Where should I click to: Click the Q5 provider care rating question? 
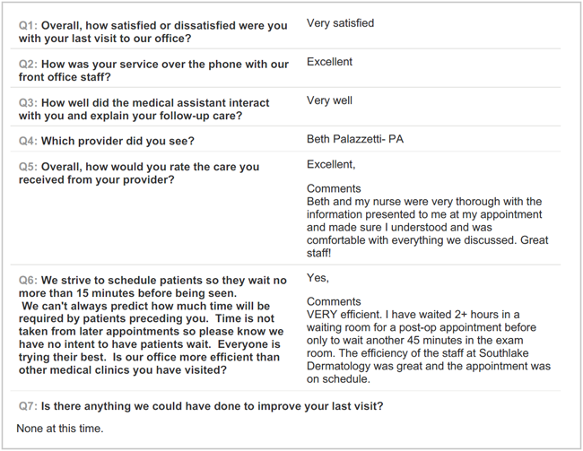click(139, 173)
